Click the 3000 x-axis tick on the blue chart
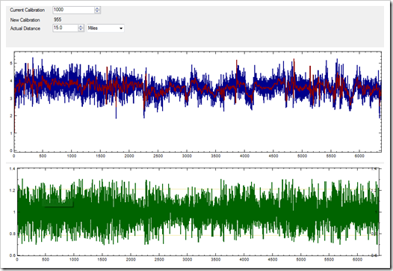393x271 pixels. tap(187, 156)
